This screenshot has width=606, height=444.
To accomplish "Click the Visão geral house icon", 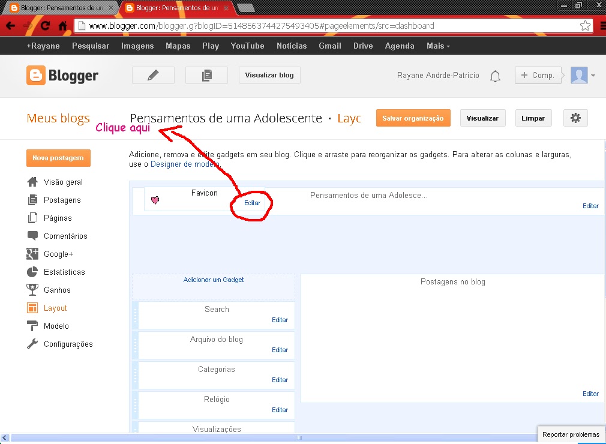I will click(32, 182).
